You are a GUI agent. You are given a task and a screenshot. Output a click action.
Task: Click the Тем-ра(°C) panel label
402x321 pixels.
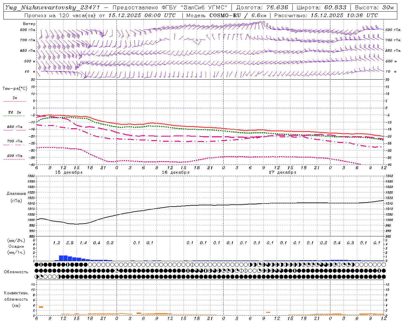click(x=15, y=89)
